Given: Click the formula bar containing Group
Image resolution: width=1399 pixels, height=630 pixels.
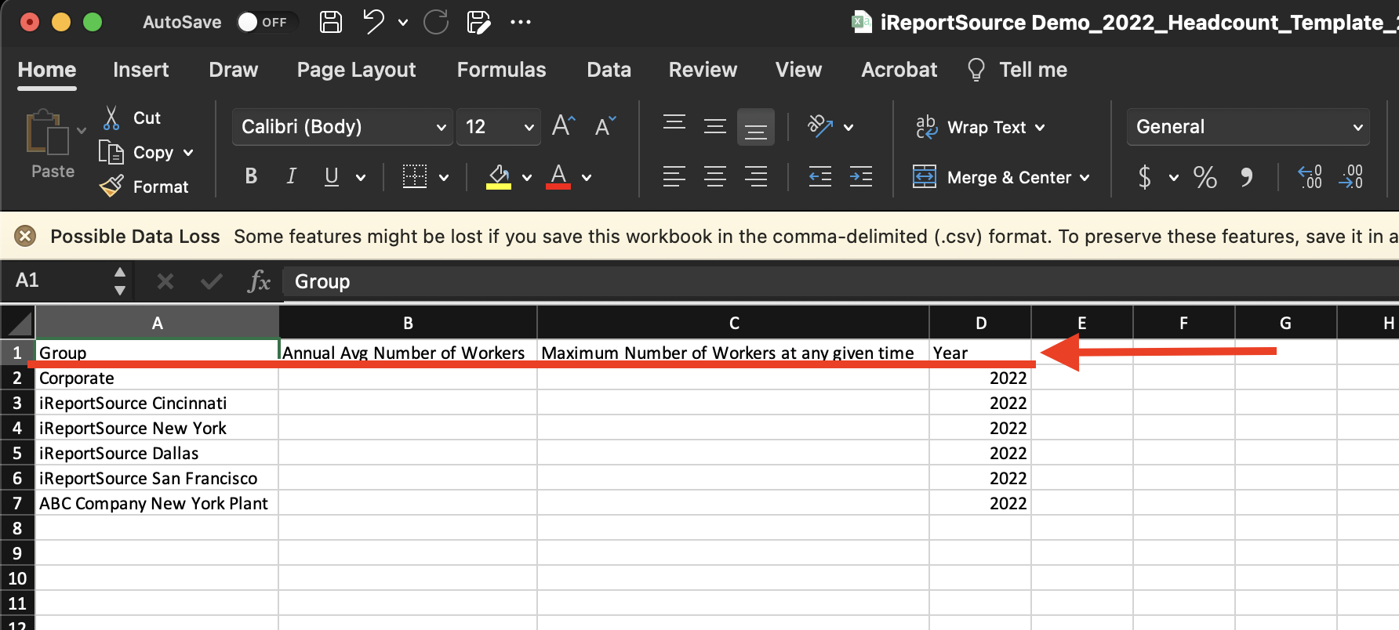Looking at the screenshot, I should tap(841, 281).
